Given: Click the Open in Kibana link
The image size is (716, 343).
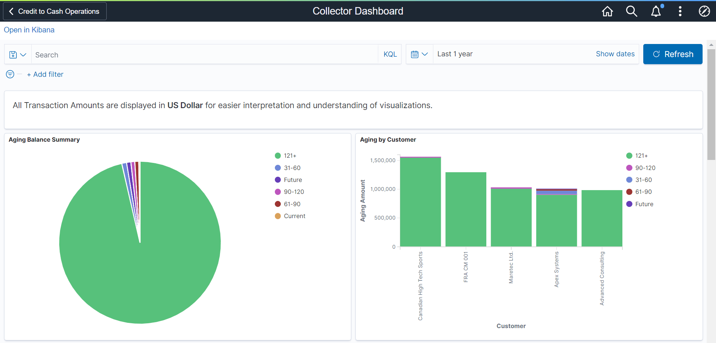Looking at the screenshot, I should coord(29,30).
